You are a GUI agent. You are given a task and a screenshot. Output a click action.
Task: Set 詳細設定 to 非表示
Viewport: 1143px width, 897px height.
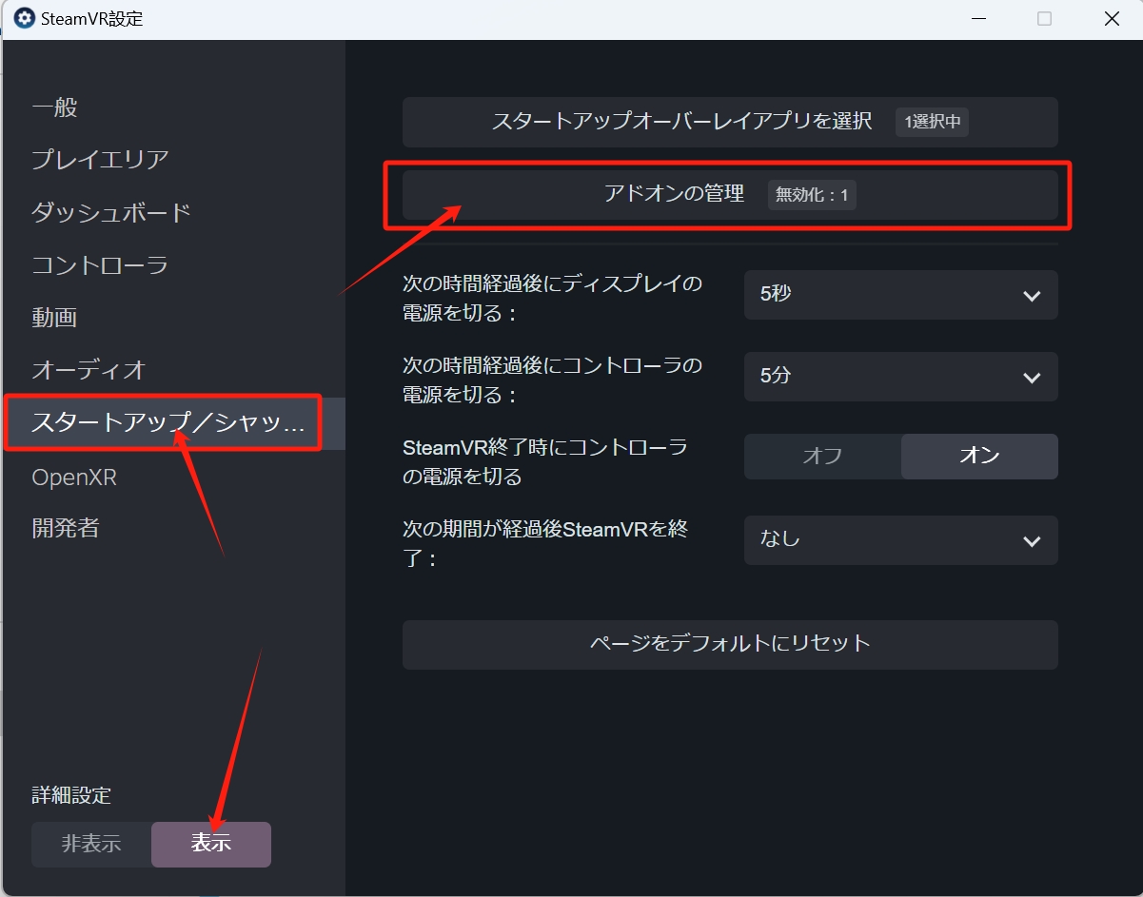click(x=91, y=844)
